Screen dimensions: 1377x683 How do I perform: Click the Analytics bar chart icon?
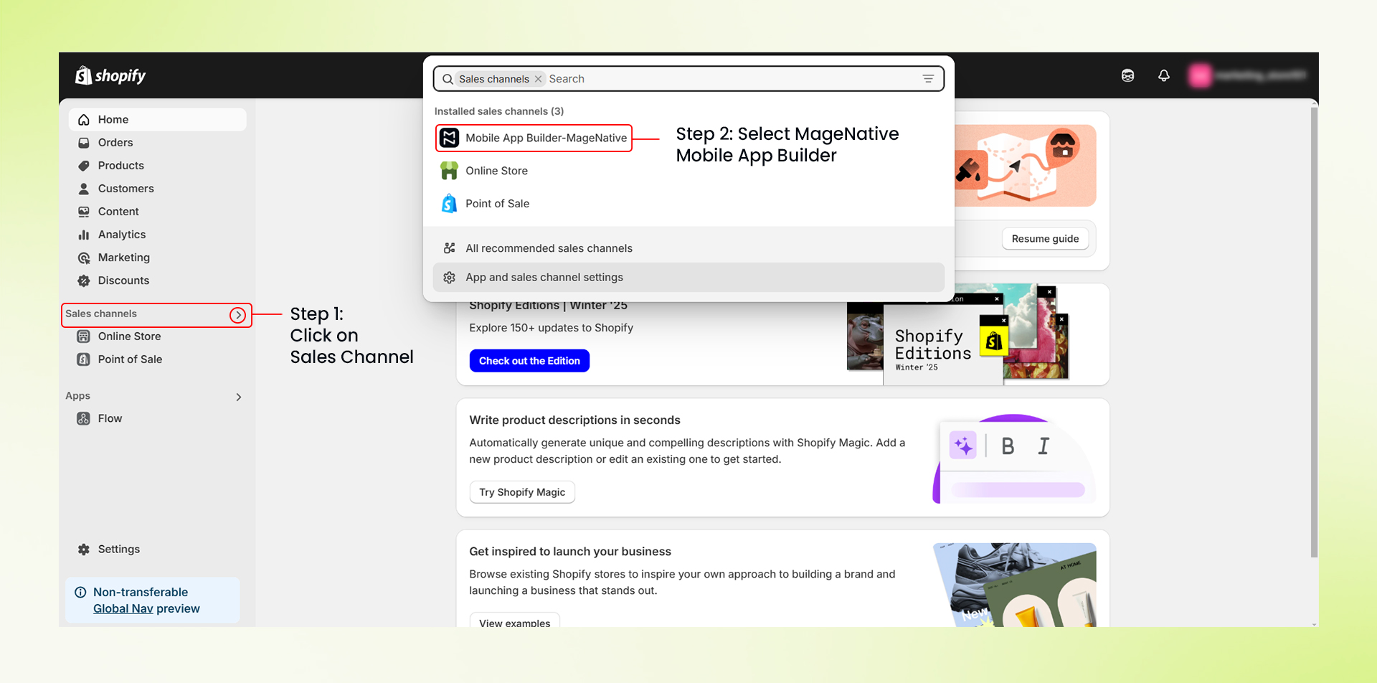point(83,235)
